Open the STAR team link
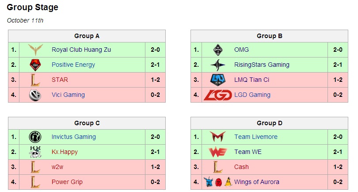Screen dimensions: 358x192 (x=60, y=80)
